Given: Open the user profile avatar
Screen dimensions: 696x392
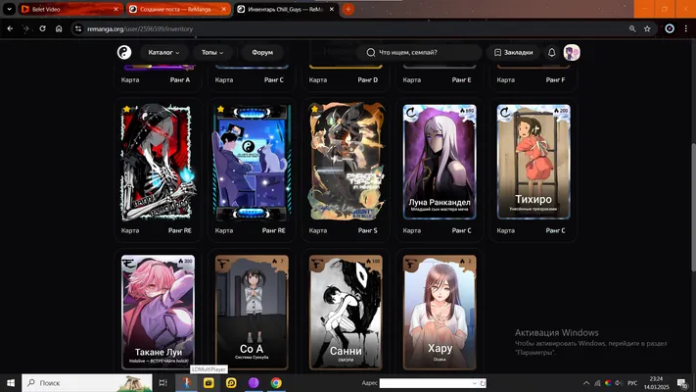Looking at the screenshot, I should 572,53.
